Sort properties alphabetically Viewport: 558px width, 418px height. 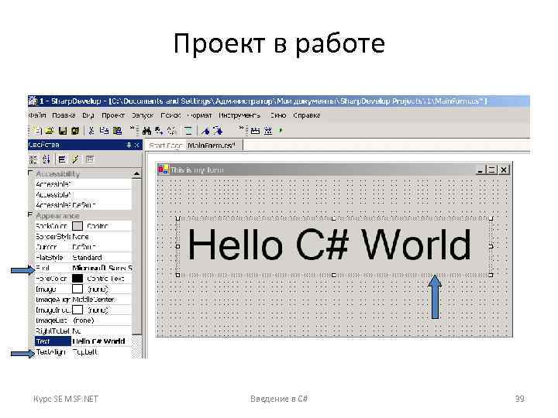(x=46, y=159)
